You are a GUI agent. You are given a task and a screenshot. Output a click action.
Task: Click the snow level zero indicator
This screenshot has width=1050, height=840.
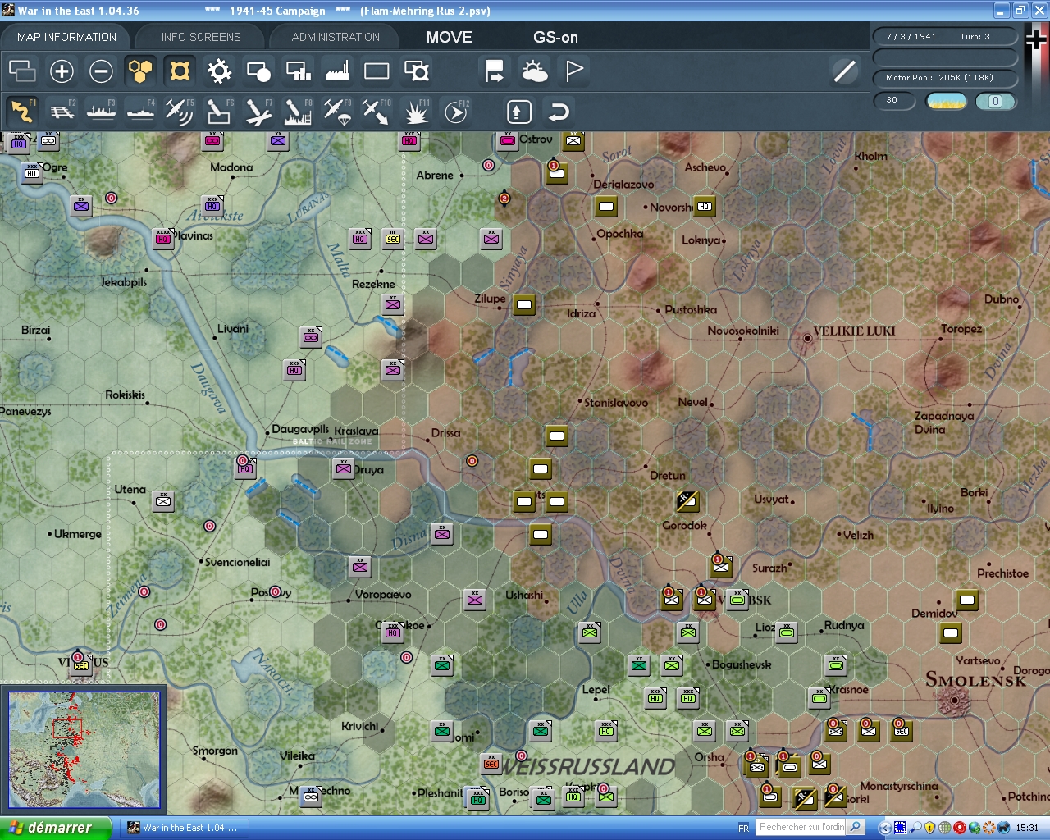click(x=995, y=101)
